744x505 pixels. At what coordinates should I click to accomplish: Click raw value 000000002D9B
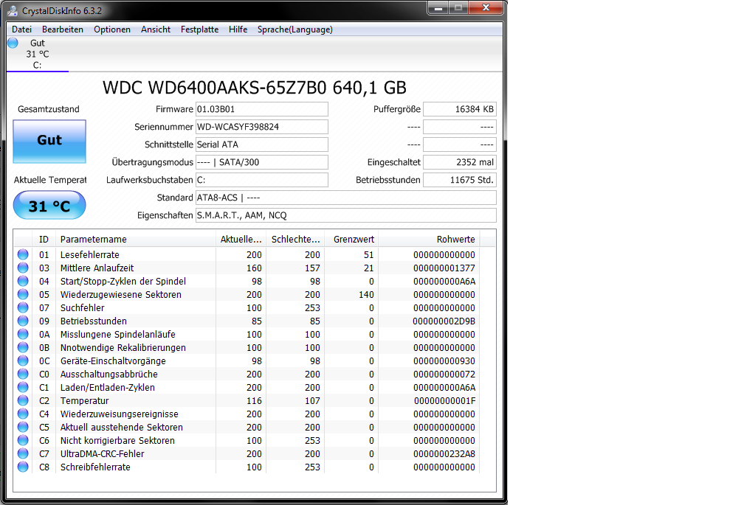coord(444,321)
